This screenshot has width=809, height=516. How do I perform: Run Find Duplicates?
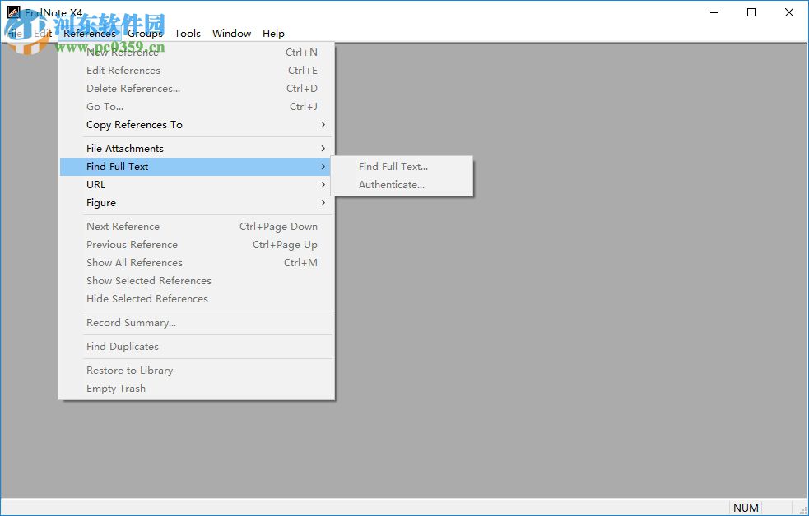pos(122,346)
